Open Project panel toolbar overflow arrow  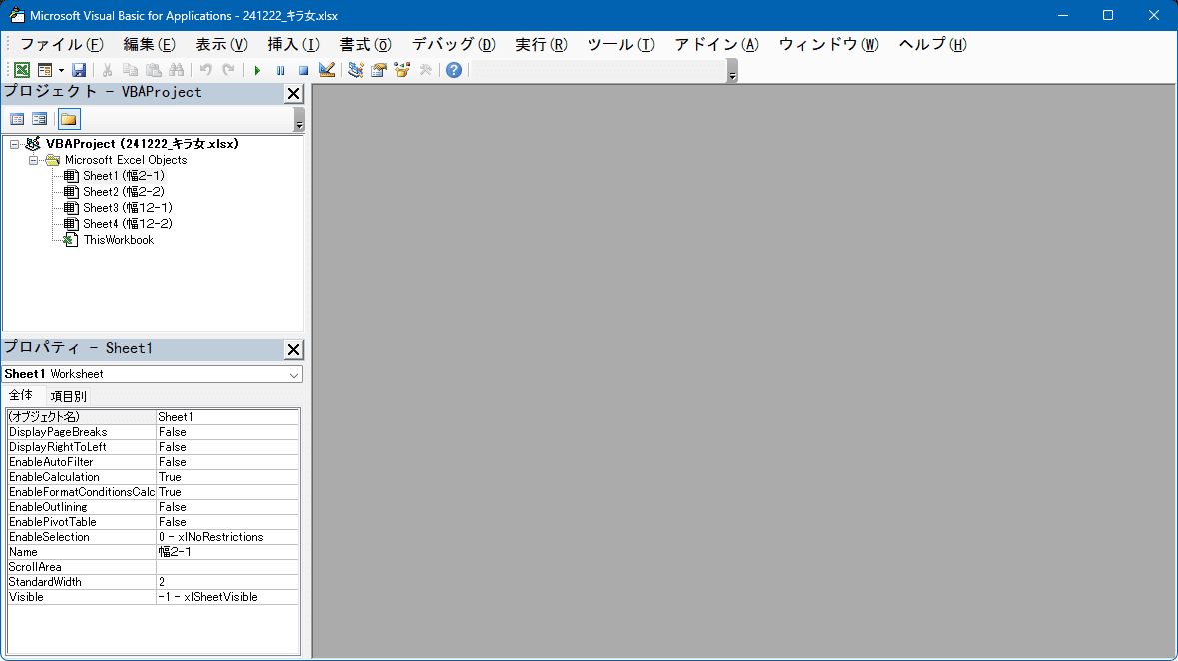[299, 120]
